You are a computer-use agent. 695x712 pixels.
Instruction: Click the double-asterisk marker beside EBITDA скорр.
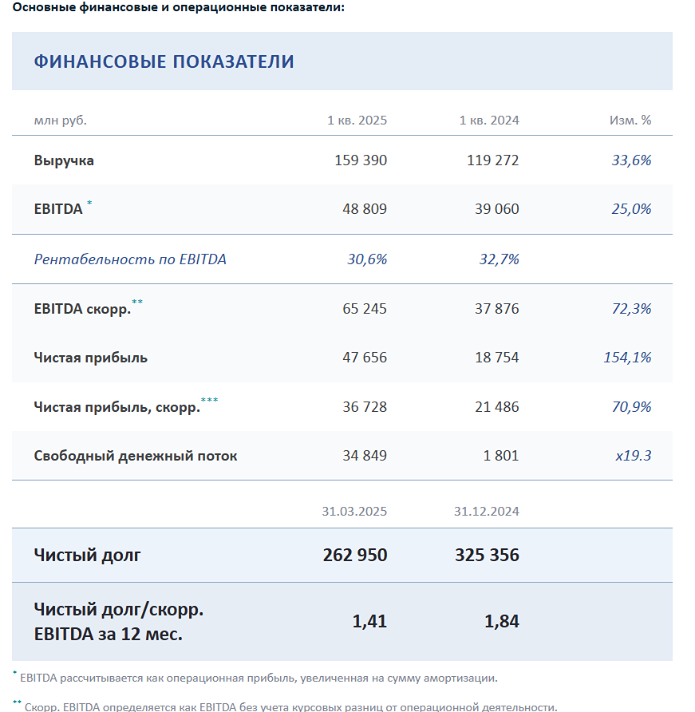137,303
